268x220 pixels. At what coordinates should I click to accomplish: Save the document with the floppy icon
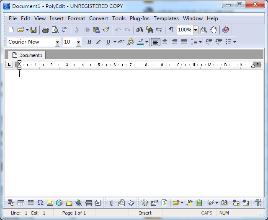coord(33,30)
